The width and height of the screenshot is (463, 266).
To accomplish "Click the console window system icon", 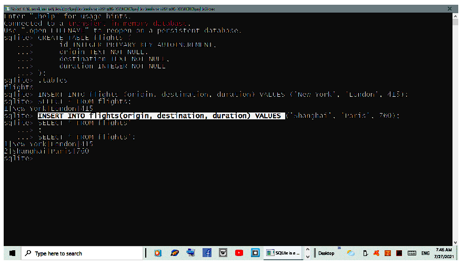I will pos(7,9).
